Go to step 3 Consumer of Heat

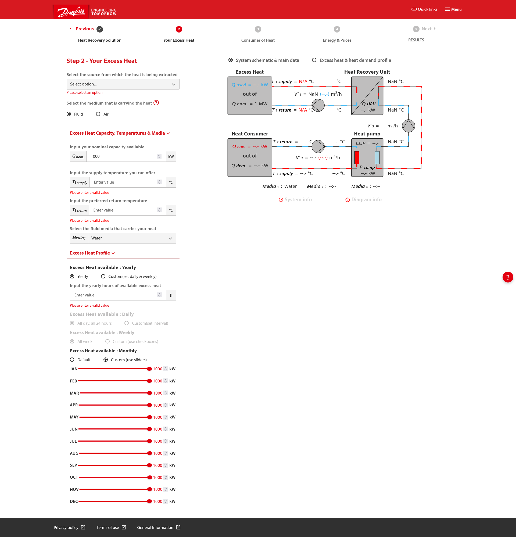(x=257, y=29)
